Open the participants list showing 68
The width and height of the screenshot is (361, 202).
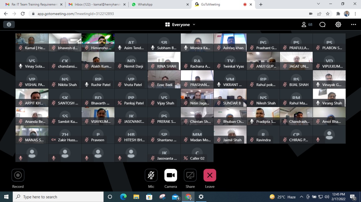click(307, 24)
